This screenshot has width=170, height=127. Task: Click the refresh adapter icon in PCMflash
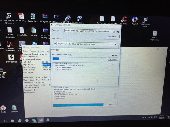(118, 31)
